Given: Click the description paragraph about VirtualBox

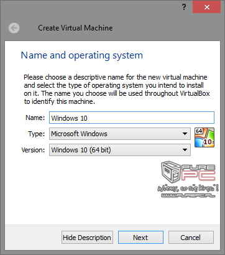Looking at the screenshot, I should (117, 90).
